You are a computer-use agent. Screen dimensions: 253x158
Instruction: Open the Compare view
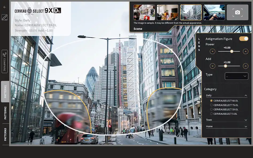pos(5,61)
